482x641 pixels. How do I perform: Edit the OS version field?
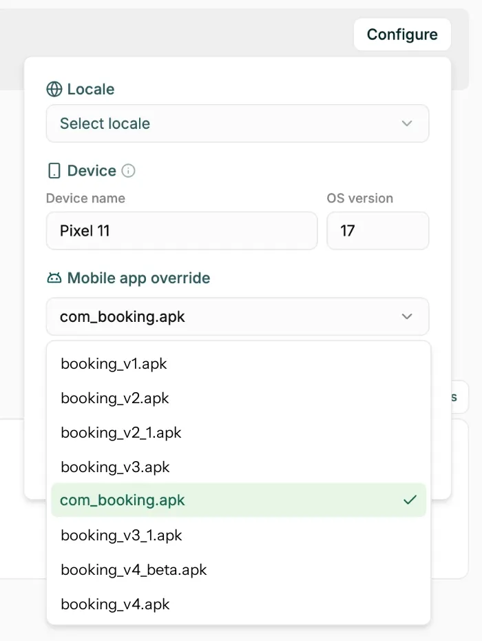point(378,231)
